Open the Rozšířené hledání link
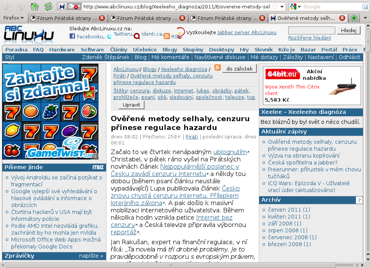The image size is (371, 268). [x=309, y=38]
